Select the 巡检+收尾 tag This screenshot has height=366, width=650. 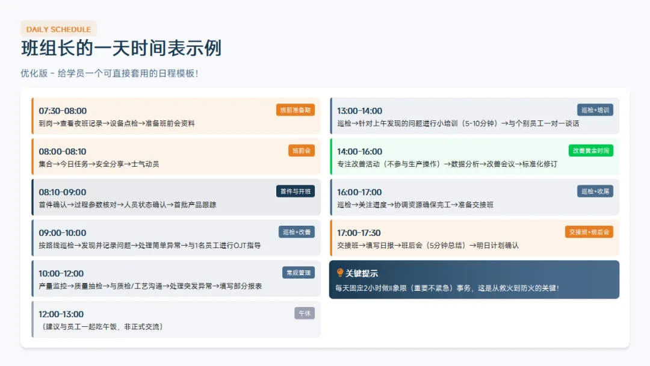(595, 191)
